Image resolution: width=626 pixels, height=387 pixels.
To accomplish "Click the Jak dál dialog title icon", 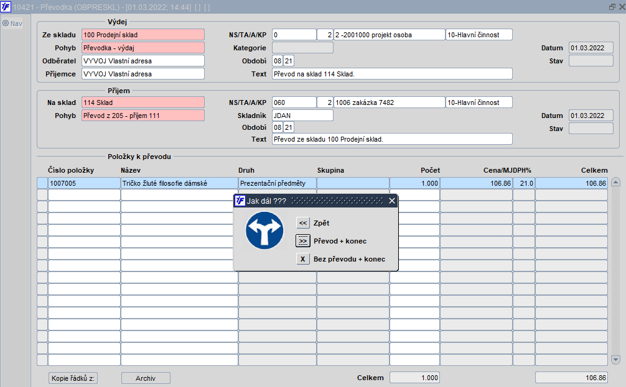I will [240, 201].
